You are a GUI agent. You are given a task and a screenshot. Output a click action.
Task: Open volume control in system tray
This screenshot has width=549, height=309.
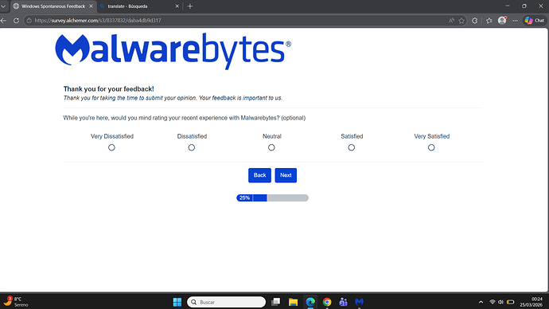tap(500, 302)
